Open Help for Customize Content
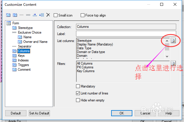The image size is (184, 122). pyautogui.click(x=169, y=113)
